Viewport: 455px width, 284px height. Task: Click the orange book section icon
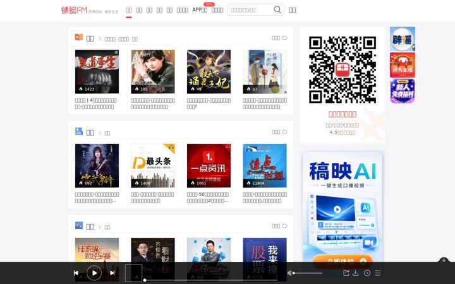[79, 37]
